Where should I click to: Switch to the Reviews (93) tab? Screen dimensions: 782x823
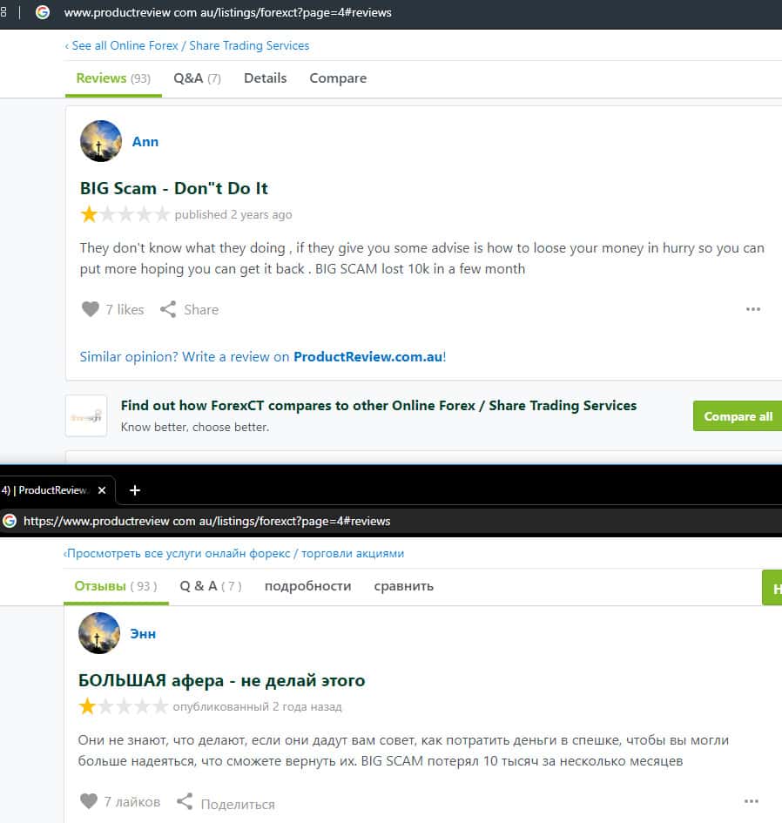[113, 78]
